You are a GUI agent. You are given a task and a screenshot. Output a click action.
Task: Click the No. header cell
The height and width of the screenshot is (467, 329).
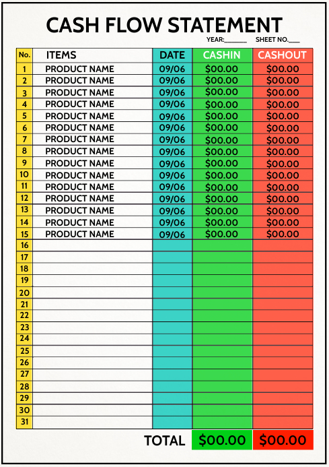(24, 55)
